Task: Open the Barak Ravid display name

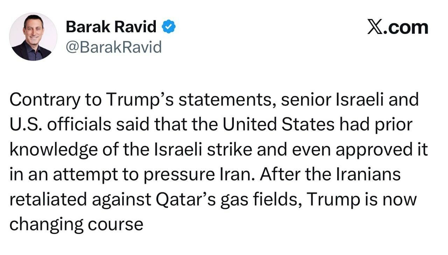Action: tap(111, 27)
